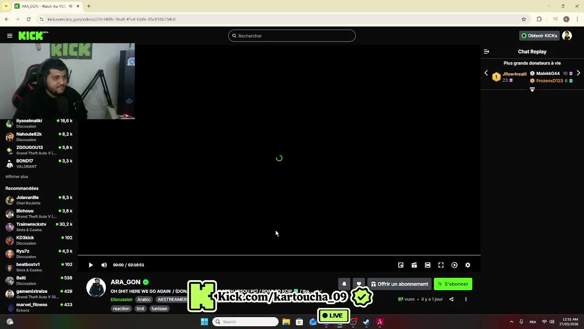Follow channel with heart button
This screenshot has height=329, width=584.
tap(359, 284)
